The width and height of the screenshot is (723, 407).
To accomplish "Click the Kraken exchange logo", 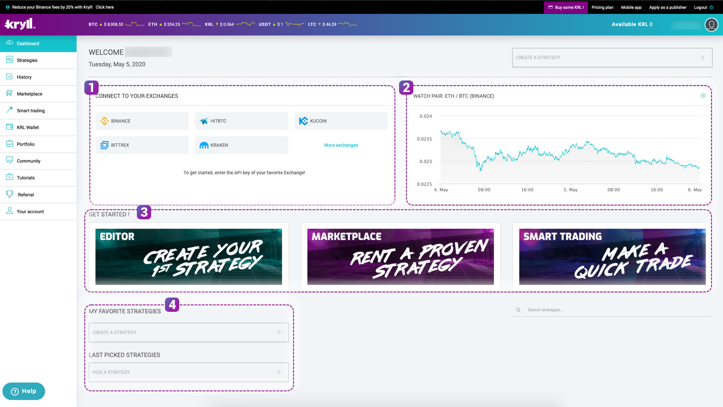I will click(x=204, y=145).
